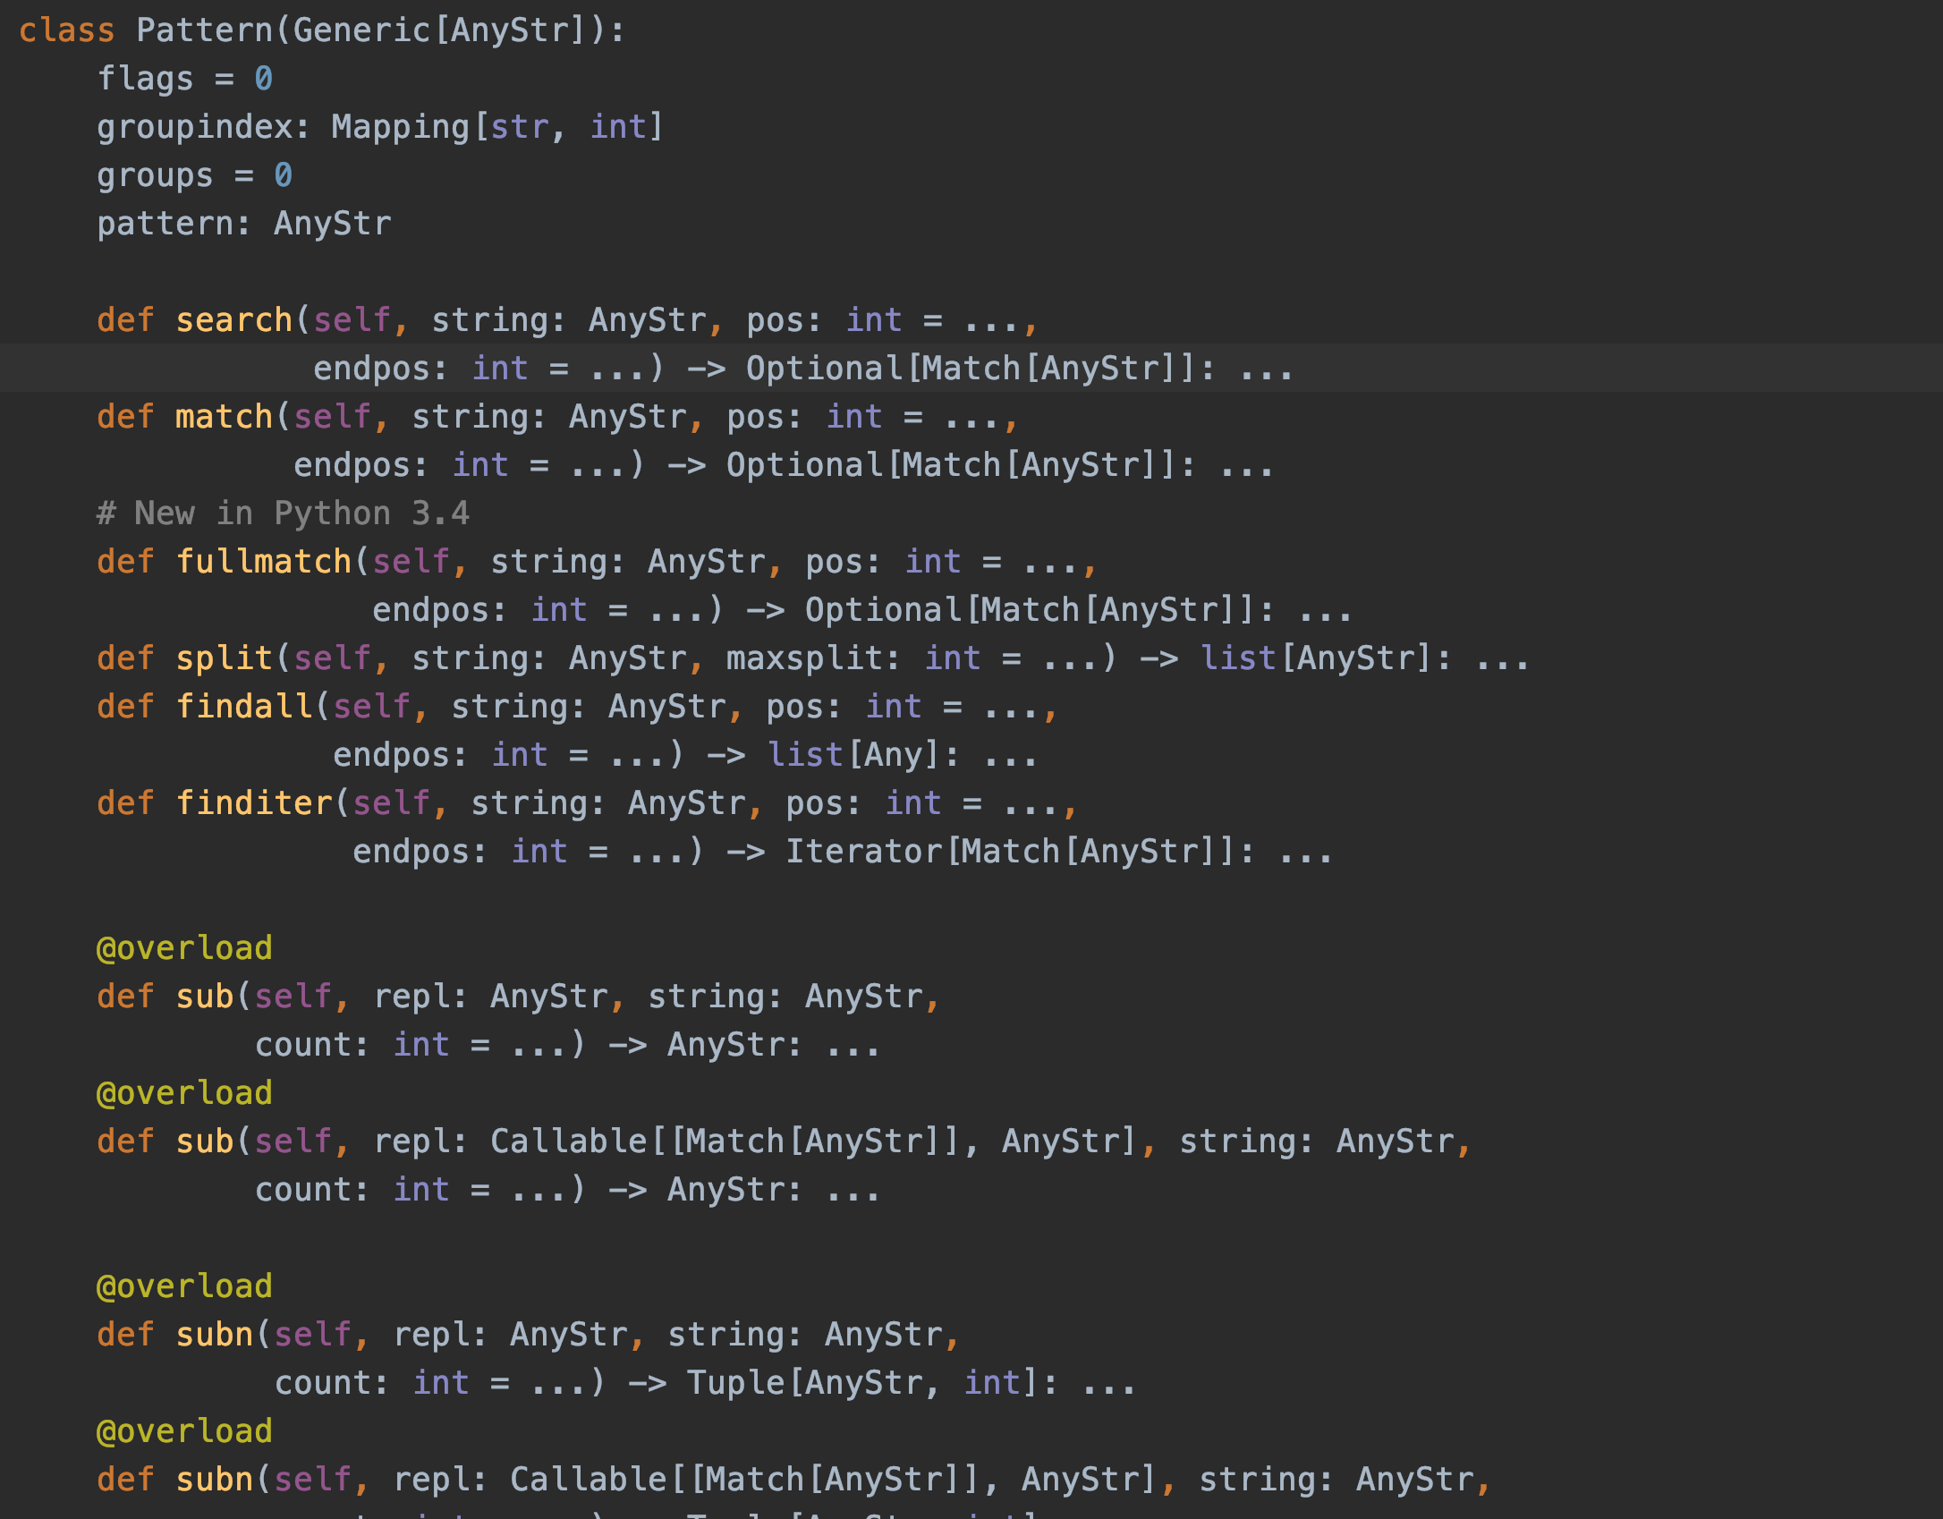Click the match method name

[x=224, y=417]
